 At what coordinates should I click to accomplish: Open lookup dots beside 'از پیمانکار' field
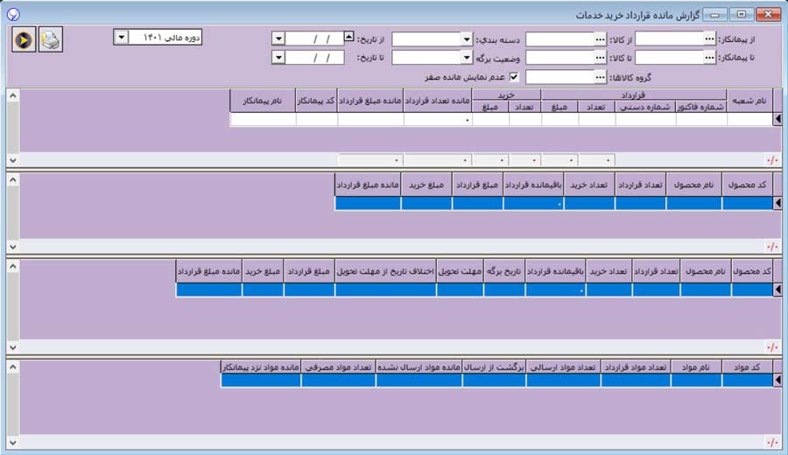click(x=709, y=39)
